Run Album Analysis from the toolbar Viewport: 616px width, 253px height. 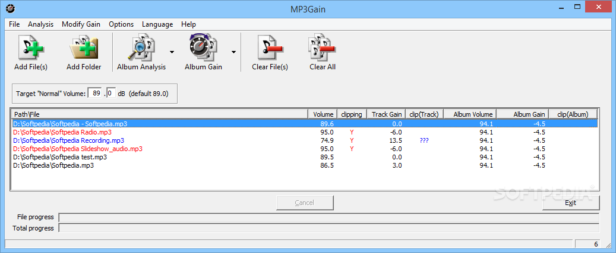(x=141, y=52)
